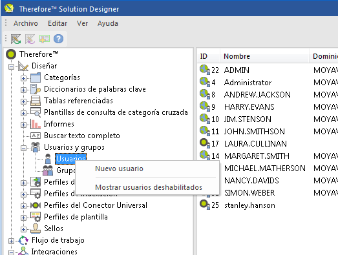Click the single user icon beside Usuarios
Image resolution: width=338 pixels, height=255 pixels.
click(48, 159)
